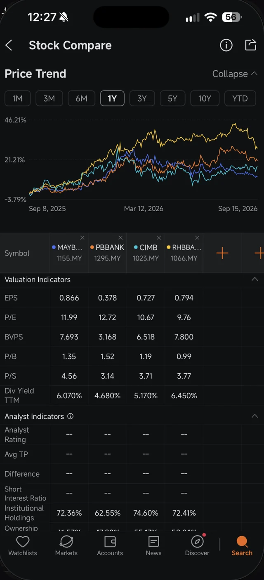Tap CIMB Institutional Holdings 74.60%
The height and width of the screenshot is (580, 264).
point(146,513)
